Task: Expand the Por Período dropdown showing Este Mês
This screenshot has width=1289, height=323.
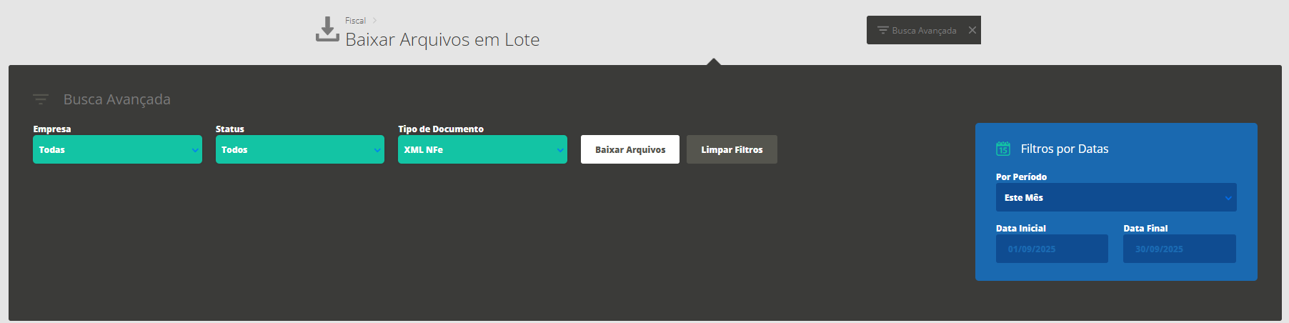Action: [1115, 197]
